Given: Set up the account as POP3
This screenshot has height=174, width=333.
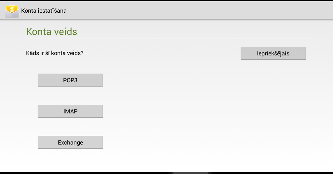Looking at the screenshot, I should coord(70,80).
